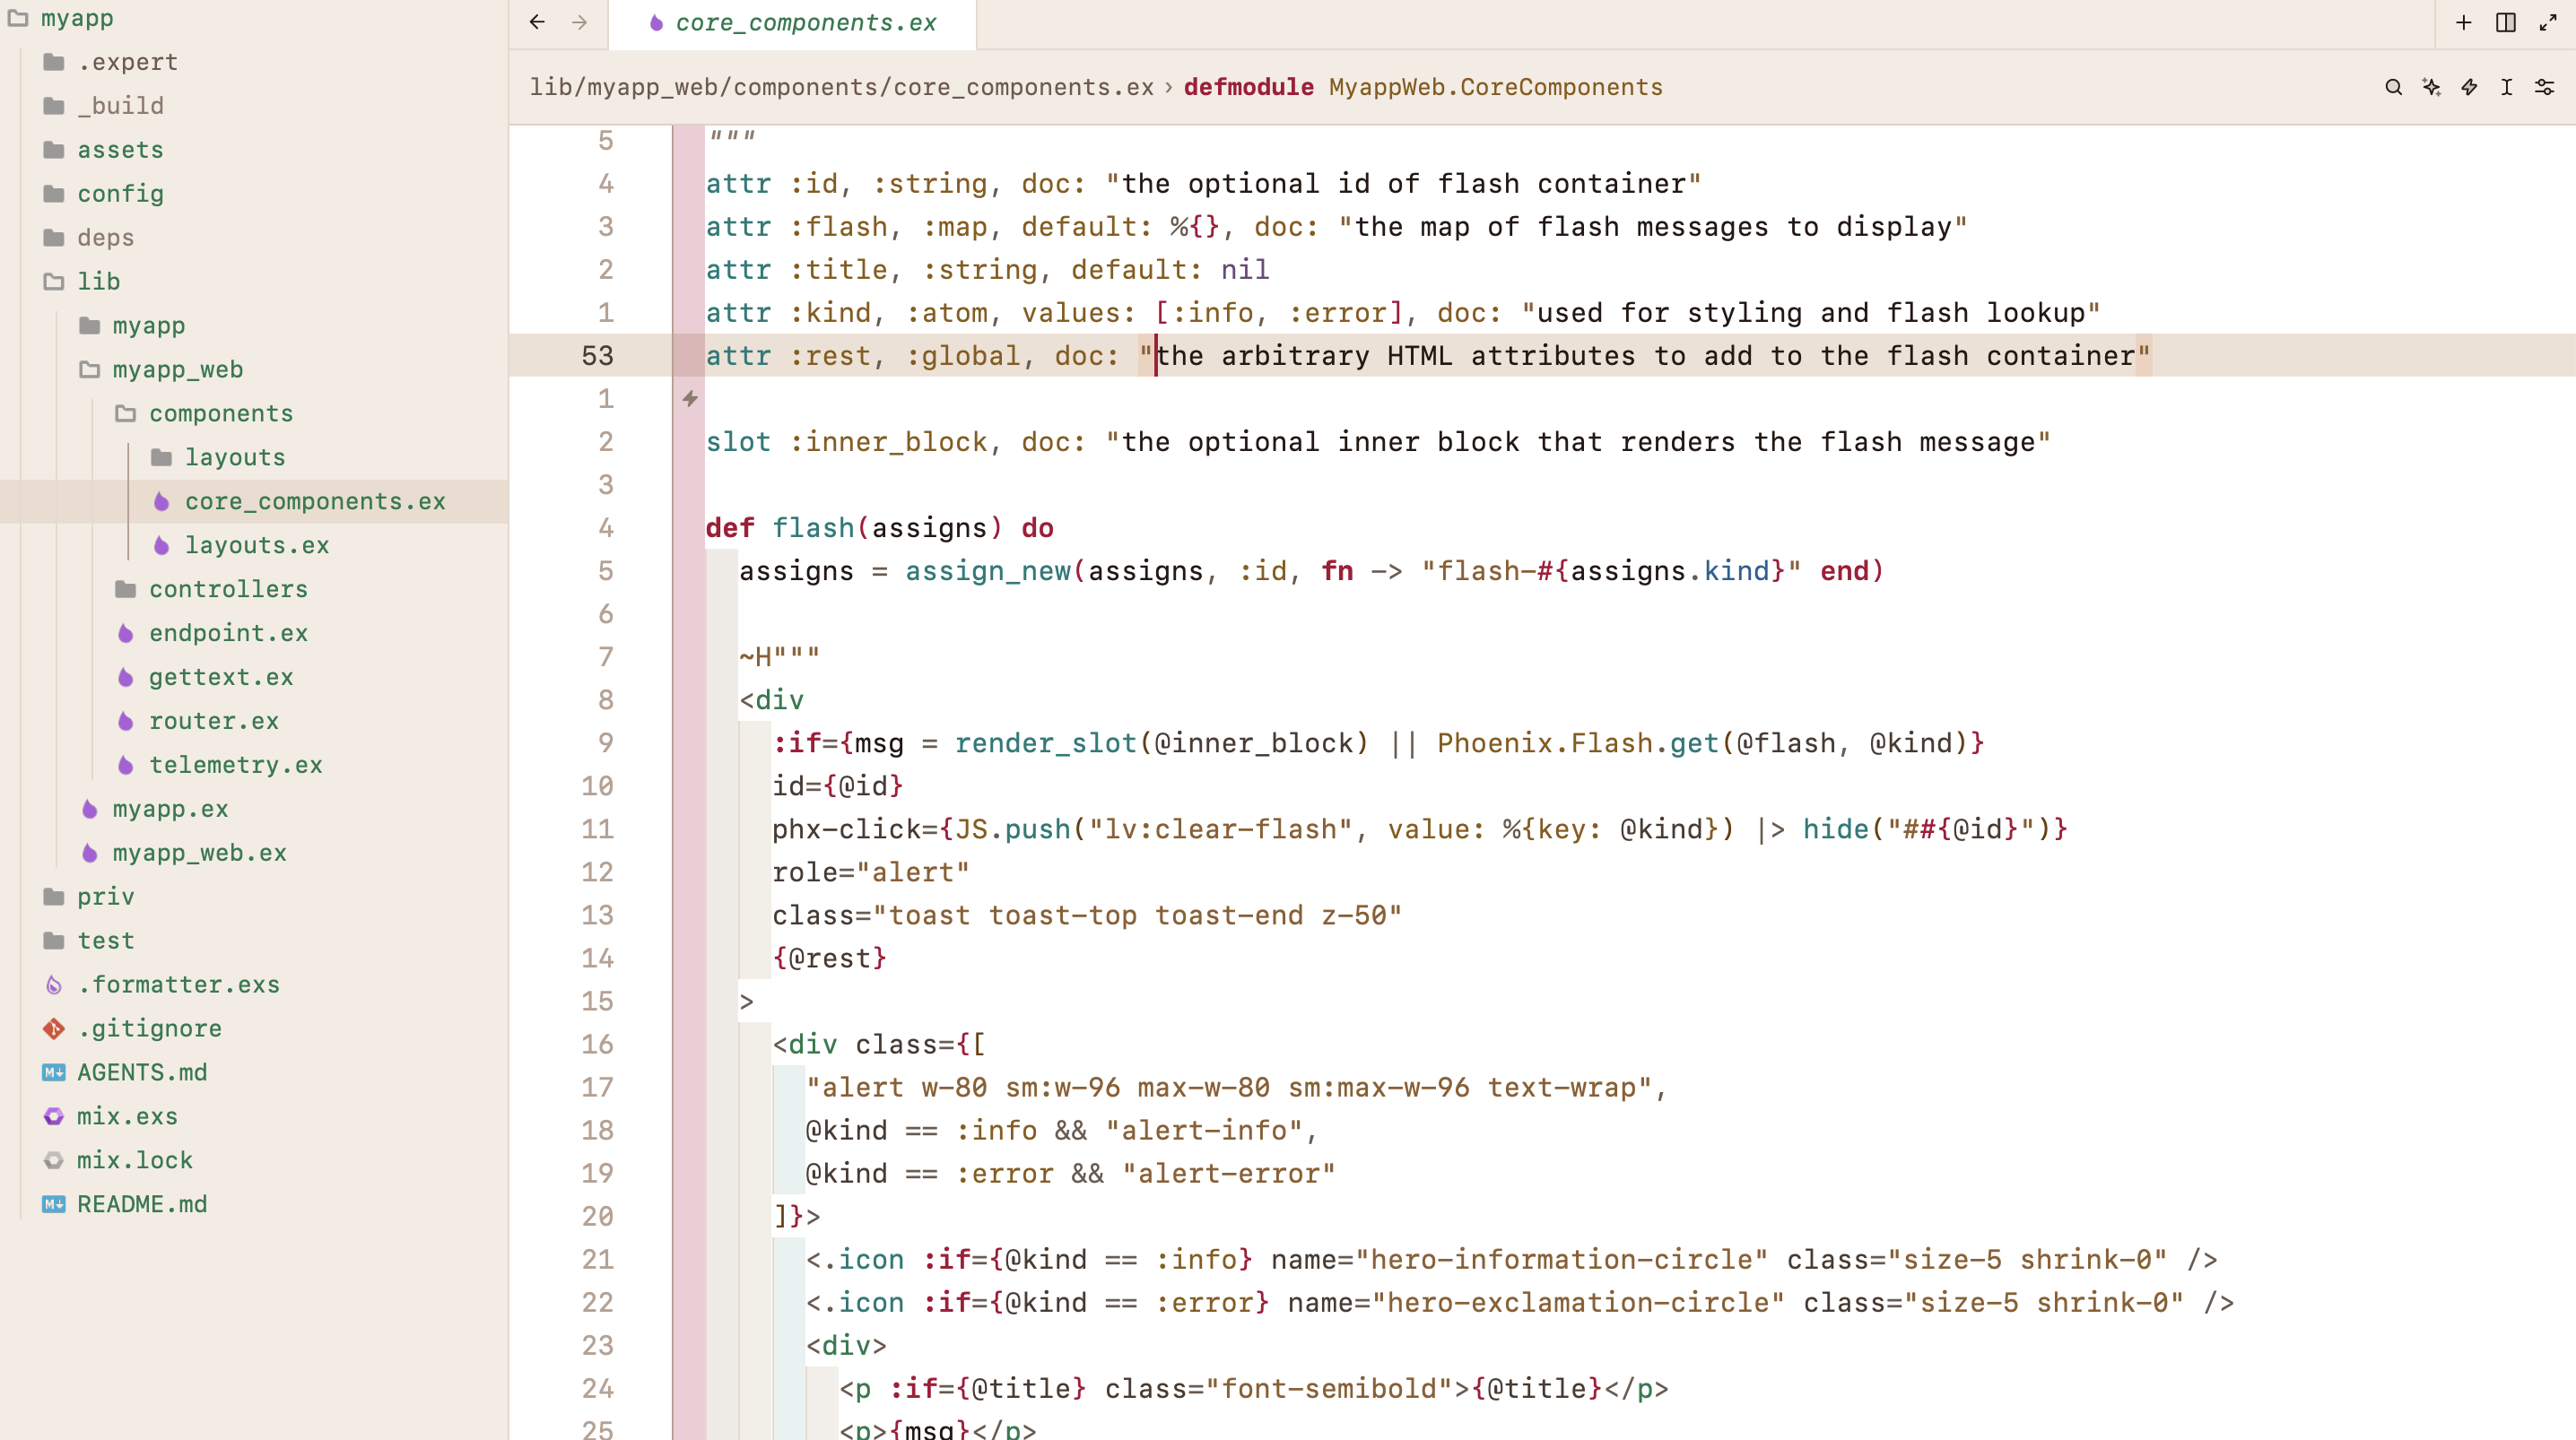The width and height of the screenshot is (2576, 1440).
Task: Click the defmodule MyappWeb.CoreComponents breadcrumb
Action: (x=1423, y=87)
